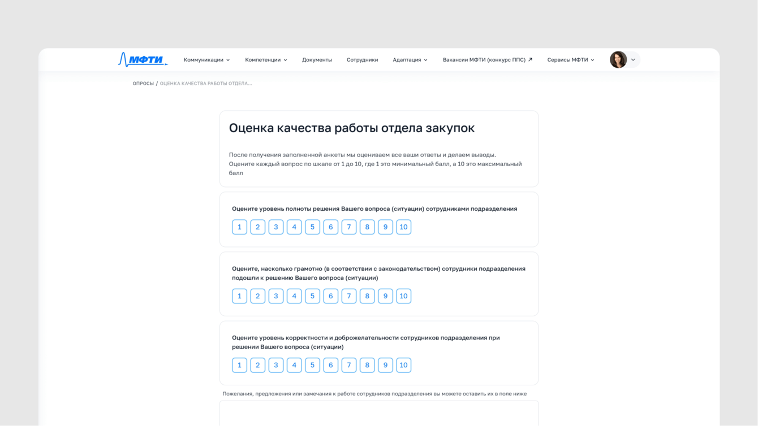Click the current breadcrumb ОЦЕНКА КАЧЕСТВА РАБОТЫ ОТДЕЛА
The image size is (758, 426).
coord(206,84)
